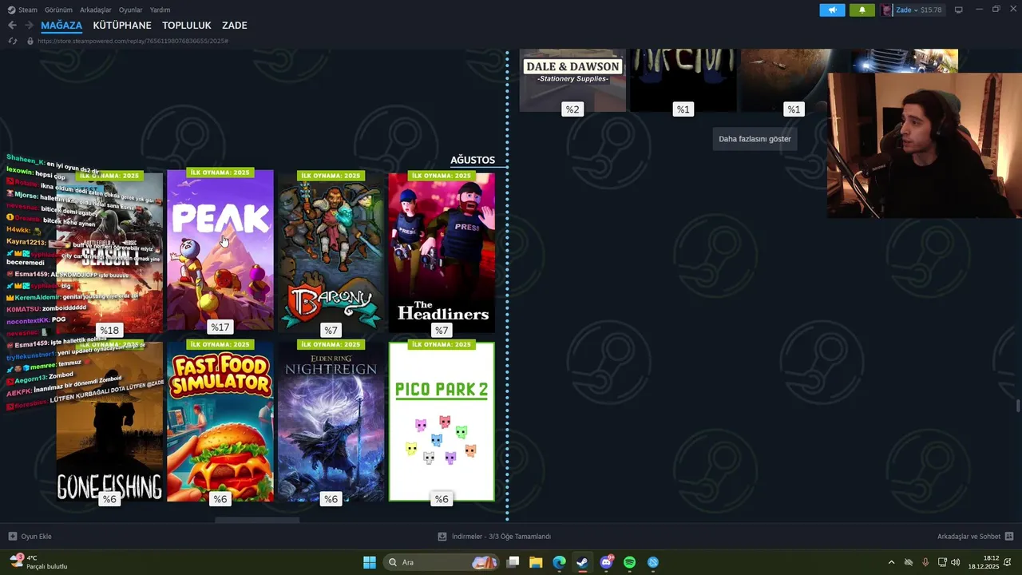Open Microsoft Edge from the taskbar
This screenshot has height=575, width=1022.
click(x=559, y=562)
